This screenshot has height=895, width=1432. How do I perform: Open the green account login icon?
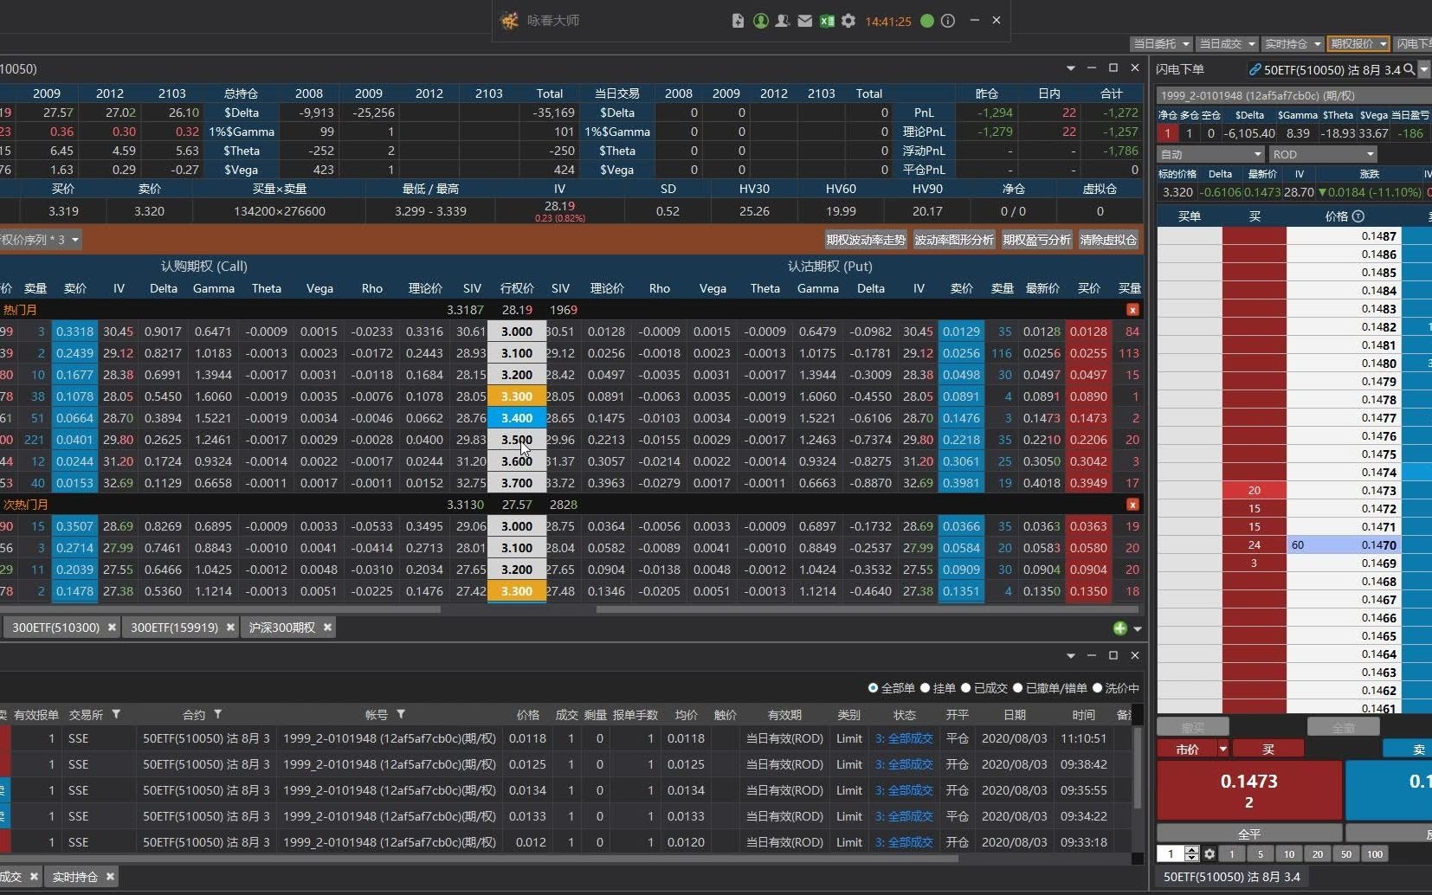760,21
